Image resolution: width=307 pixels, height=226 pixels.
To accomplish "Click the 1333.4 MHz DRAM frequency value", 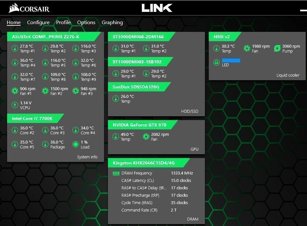I will click(x=182, y=173).
